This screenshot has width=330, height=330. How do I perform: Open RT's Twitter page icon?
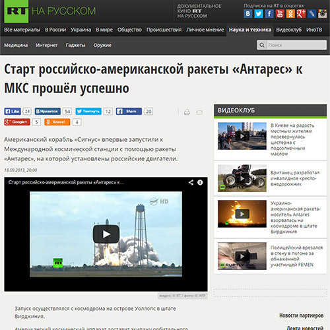[x=259, y=14]
